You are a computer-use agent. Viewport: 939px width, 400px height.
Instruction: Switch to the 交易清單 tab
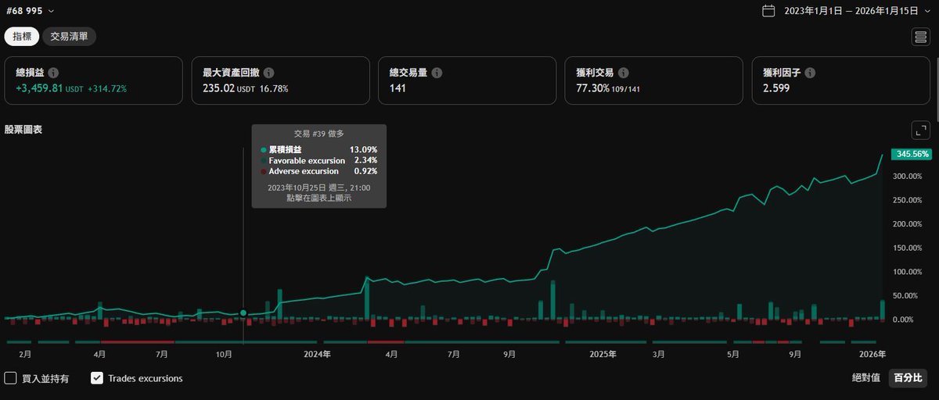click(x=70, y=36)
